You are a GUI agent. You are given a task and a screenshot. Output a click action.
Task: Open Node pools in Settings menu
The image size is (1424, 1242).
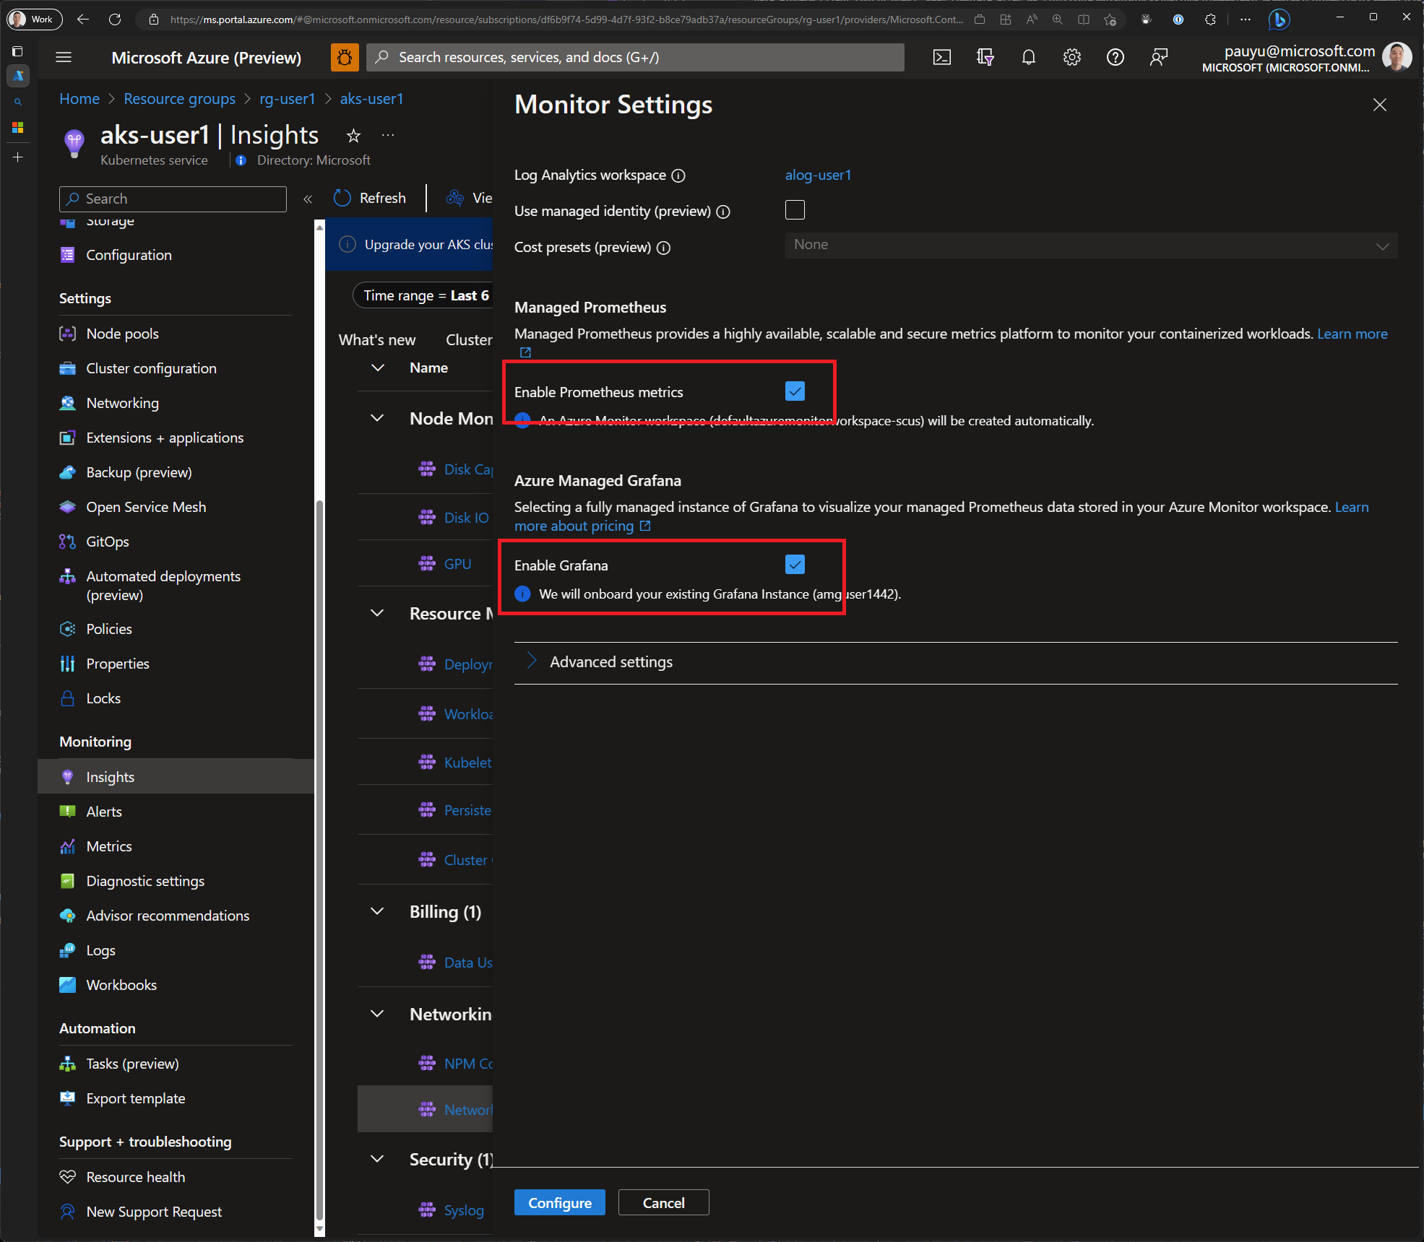coord(122,334)
